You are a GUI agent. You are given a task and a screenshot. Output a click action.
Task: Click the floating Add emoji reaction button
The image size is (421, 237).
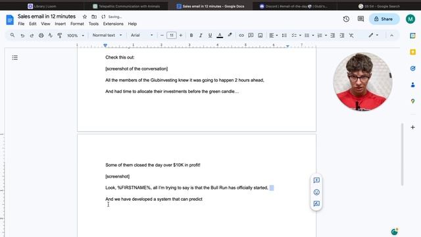(316, 192)
